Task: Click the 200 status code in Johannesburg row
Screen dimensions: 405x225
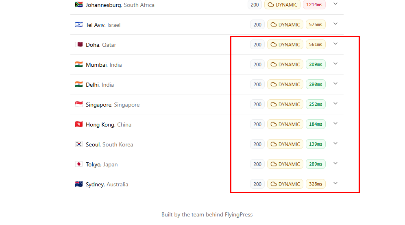Action: (255, 4)
